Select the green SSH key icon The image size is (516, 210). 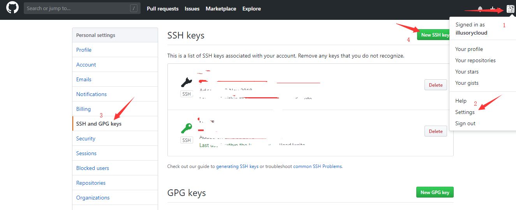187,128
